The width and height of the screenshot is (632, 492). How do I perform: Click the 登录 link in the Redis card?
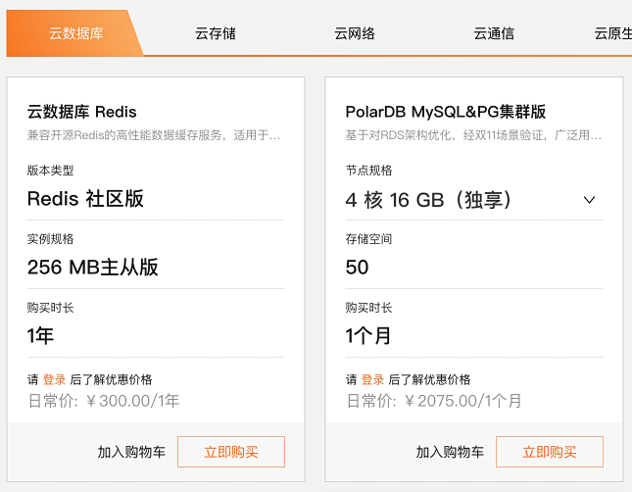click(x=54, y=379)
